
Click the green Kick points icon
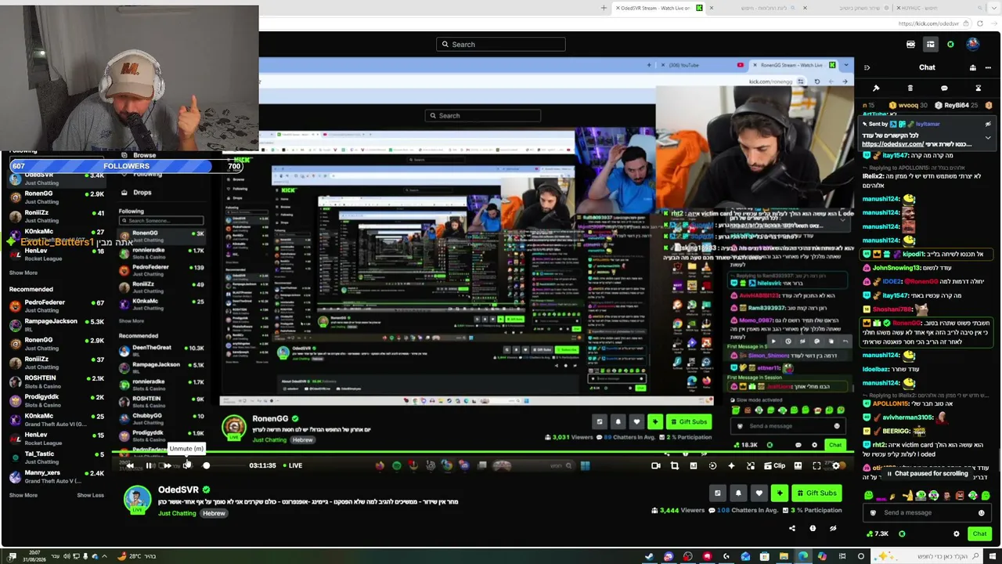950,44
